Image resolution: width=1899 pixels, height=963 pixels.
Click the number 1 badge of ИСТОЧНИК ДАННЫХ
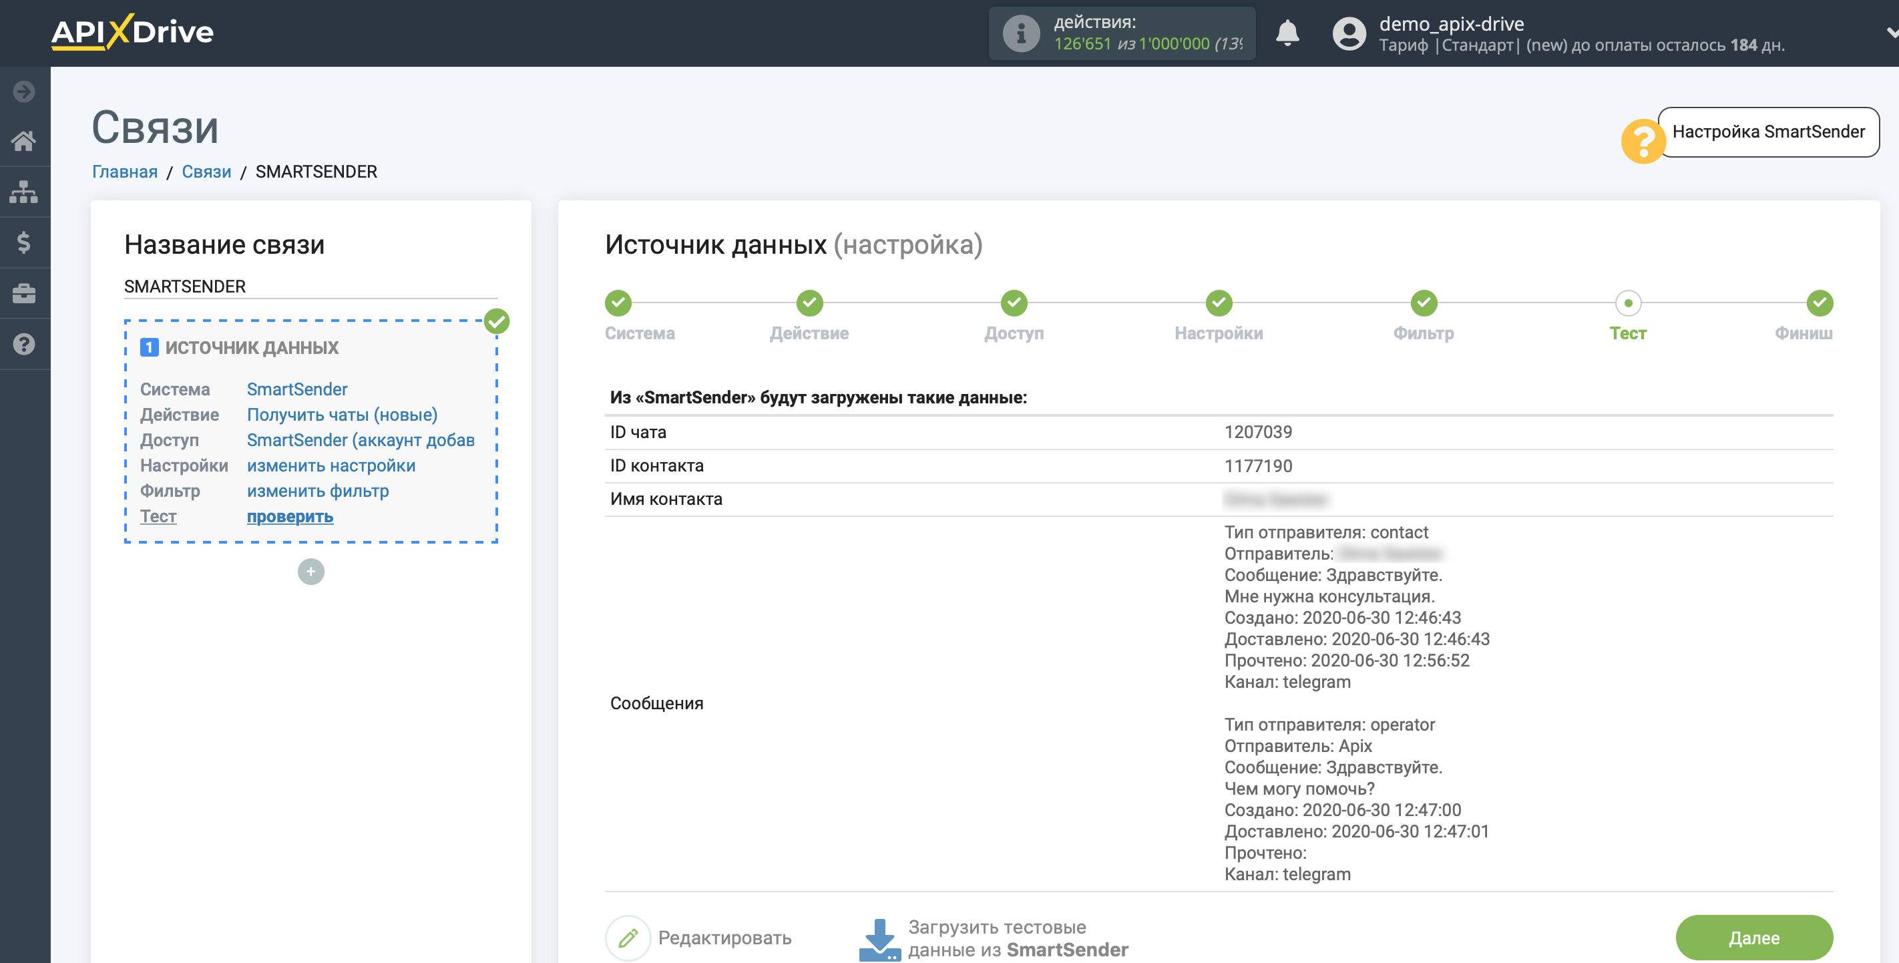[x=149, y=347]
